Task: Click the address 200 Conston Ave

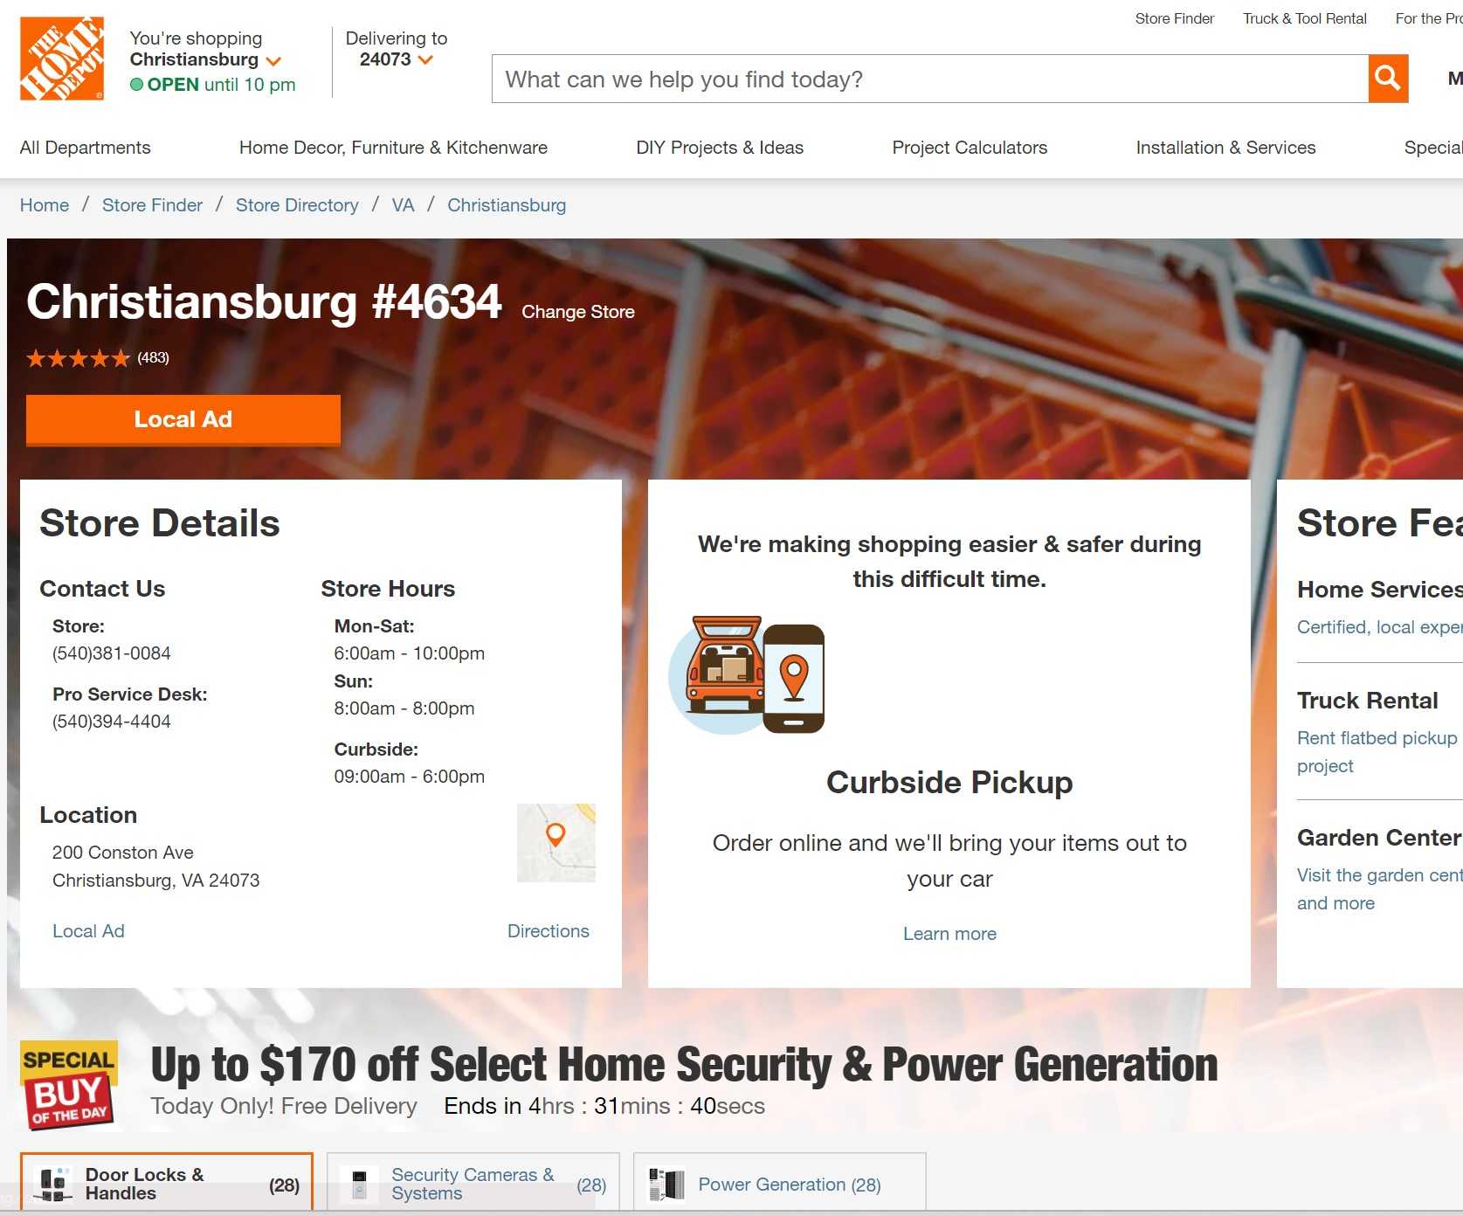Action: tap(123, 853)
